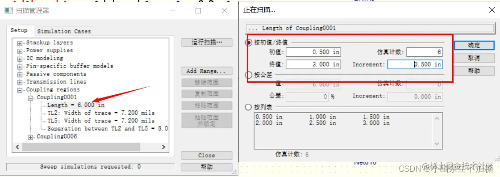Click the Add Range... button

coord(207,71)
